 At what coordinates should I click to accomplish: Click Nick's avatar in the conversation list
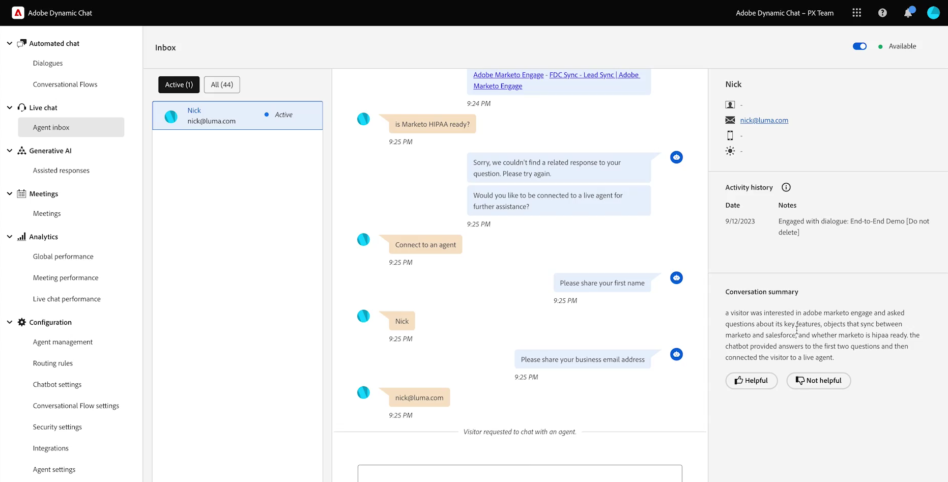[171, 117]
